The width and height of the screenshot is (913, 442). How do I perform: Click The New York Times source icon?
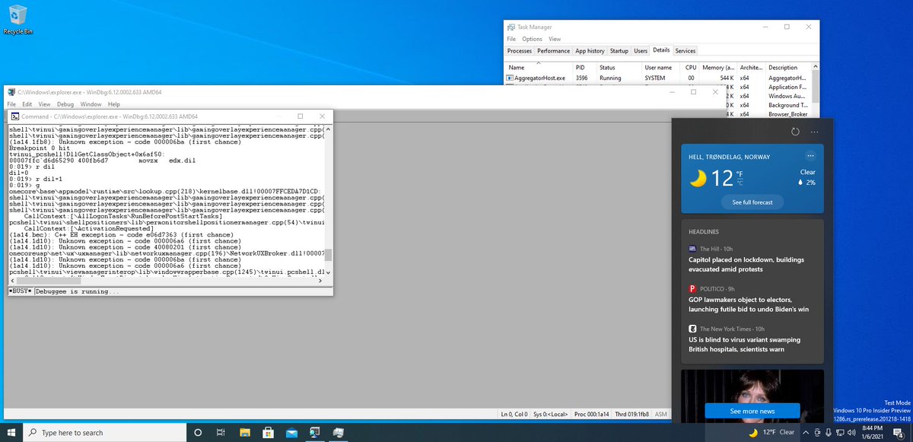click(x=692, y=329)
